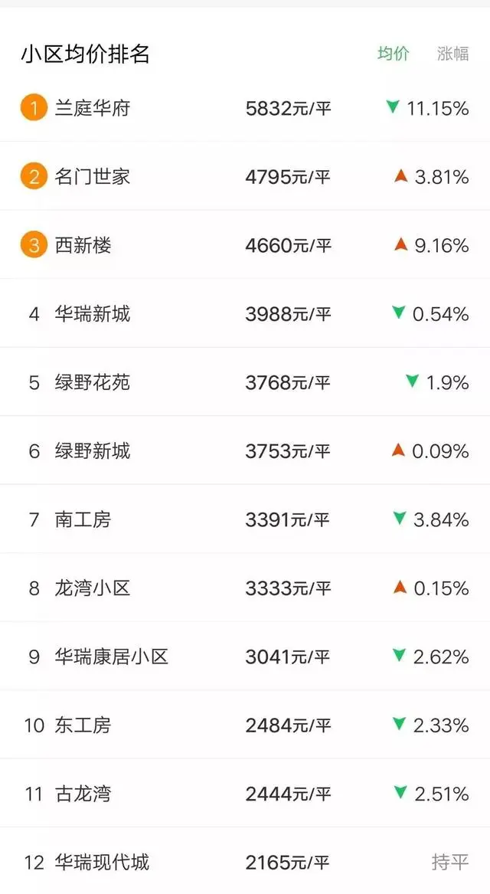This screenshot has width=490, height=894.
Task: Tap the 华瑞康居小区 entry
Action: pos(245,657)
